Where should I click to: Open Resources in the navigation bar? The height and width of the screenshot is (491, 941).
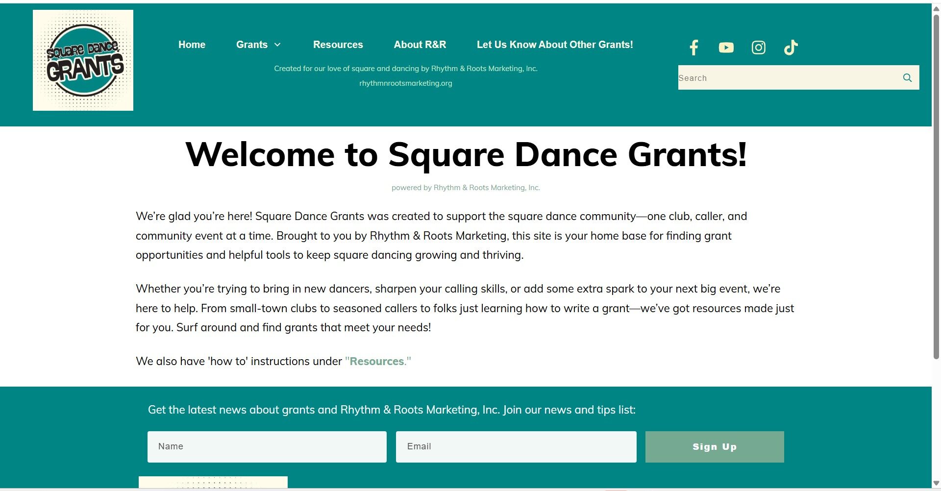pos(338,45)
